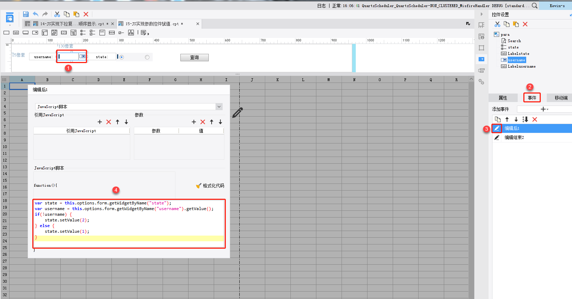Viewport: 572px width, 299px height.
Task: Select the password widget icon
Action: coord(112,33)
